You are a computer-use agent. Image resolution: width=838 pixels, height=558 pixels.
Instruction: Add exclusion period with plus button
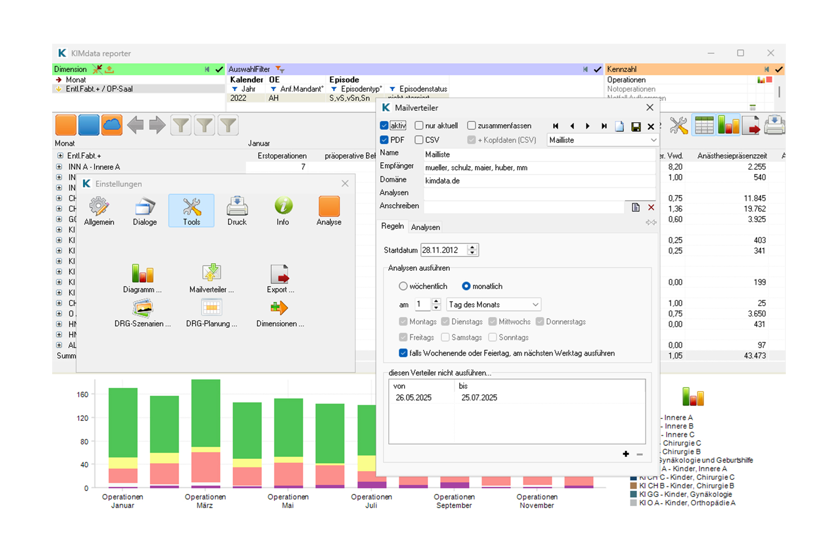pos(626,454)
